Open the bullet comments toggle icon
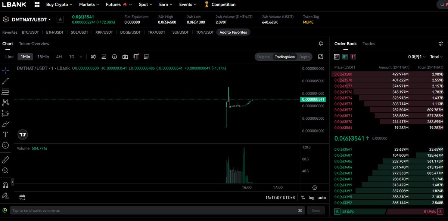Image resolution: width=448 pixels, height=221 pixels. [x=147, y=57]
